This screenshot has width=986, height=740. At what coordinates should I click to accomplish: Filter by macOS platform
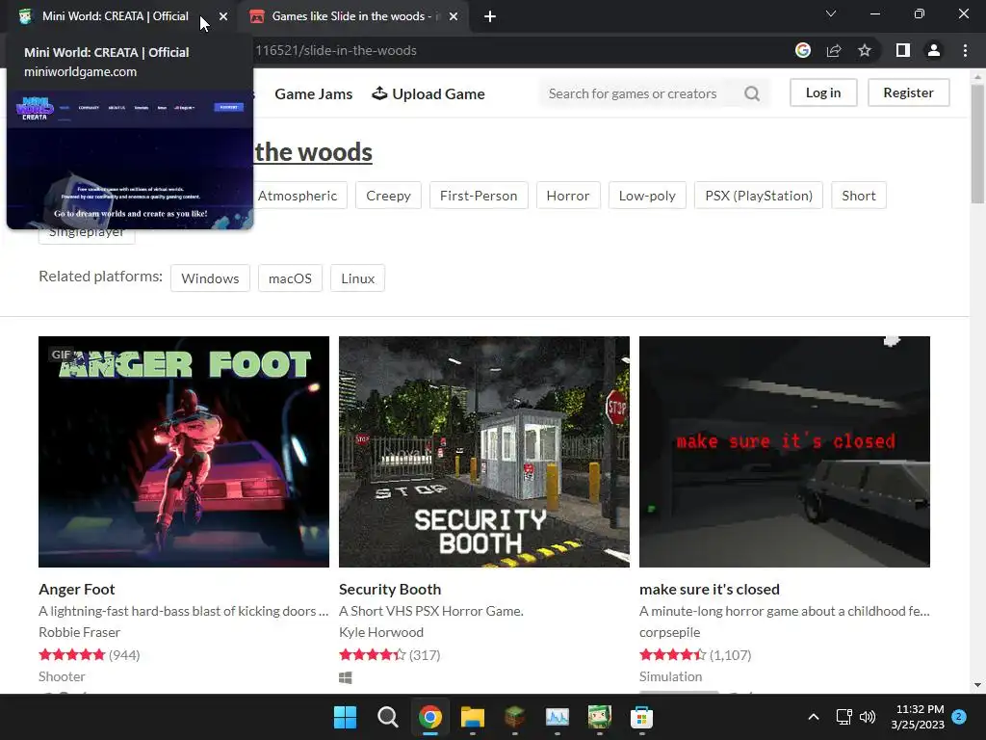click(290, 278)
